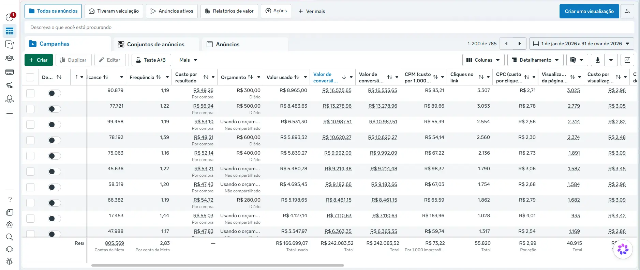Switch to the Campanhas tab
The image size is (640, 270).
point(68,44)
